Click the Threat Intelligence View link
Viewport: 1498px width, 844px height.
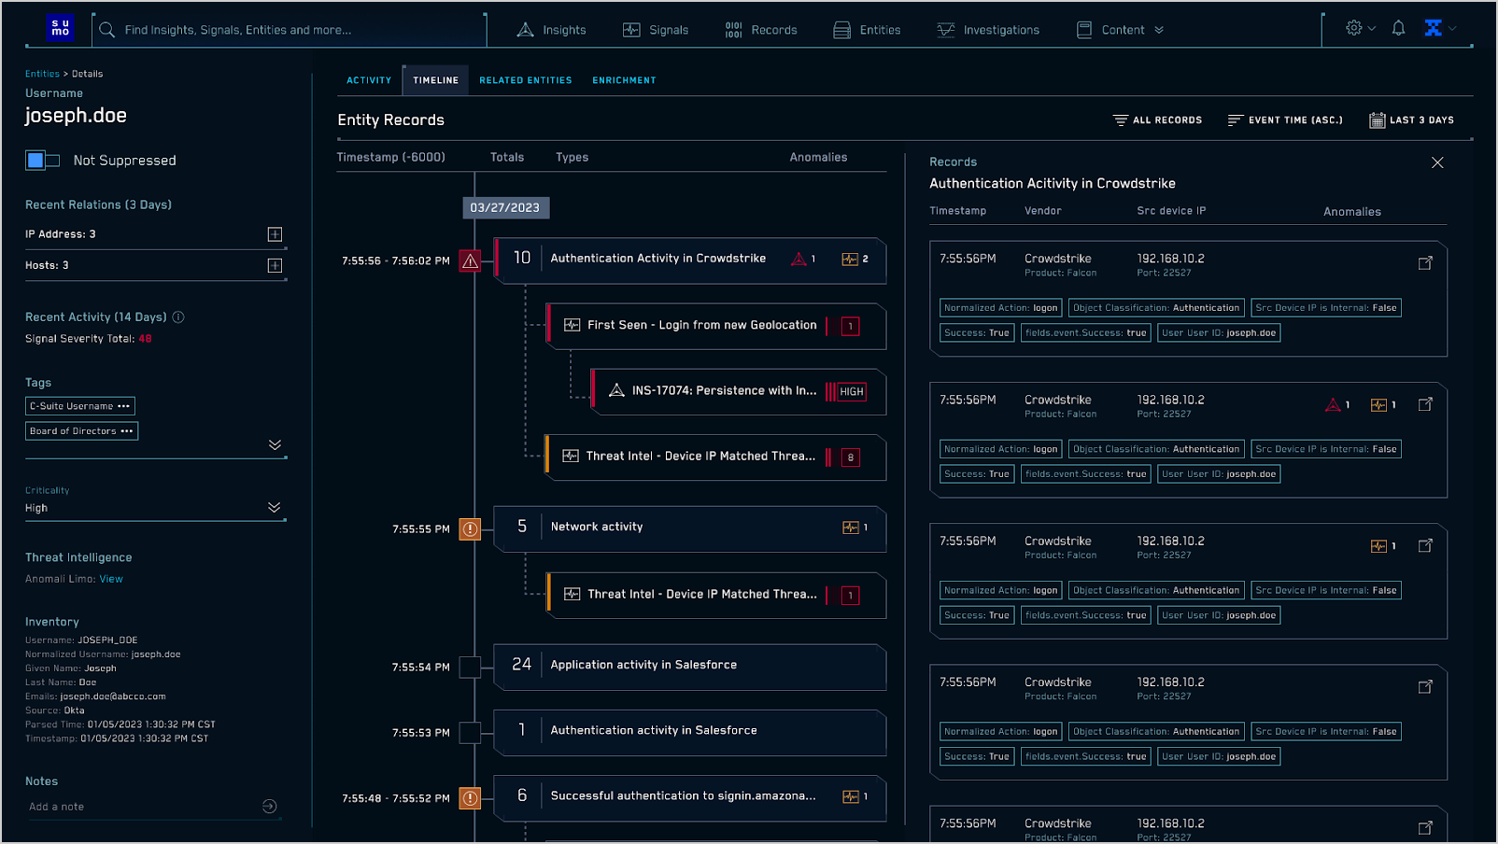click(x=111, y=580)
